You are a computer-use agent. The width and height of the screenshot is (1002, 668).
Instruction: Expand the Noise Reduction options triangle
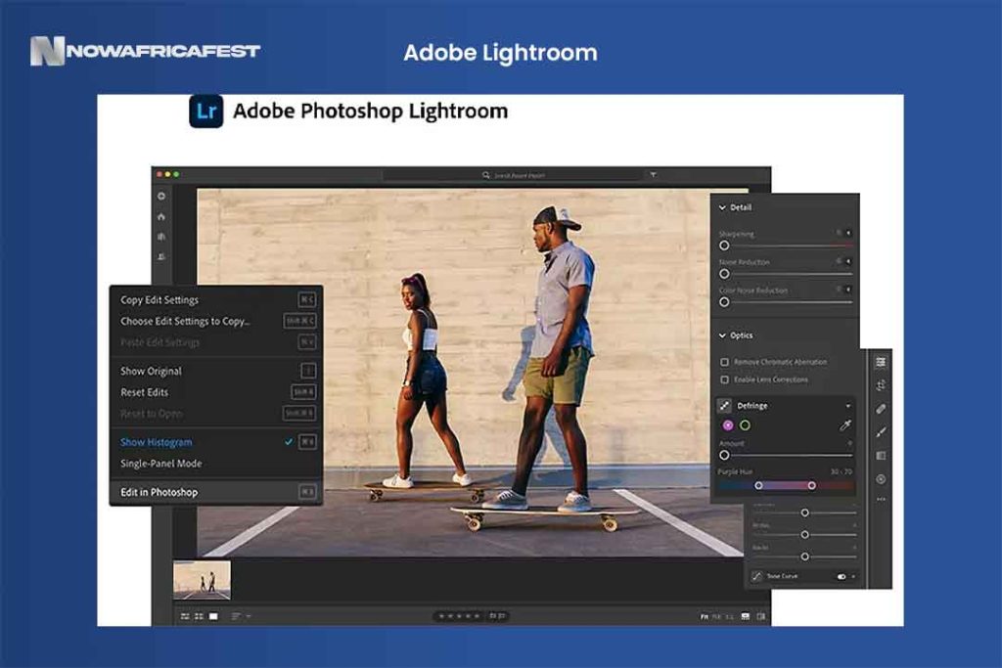click(848, 261)
